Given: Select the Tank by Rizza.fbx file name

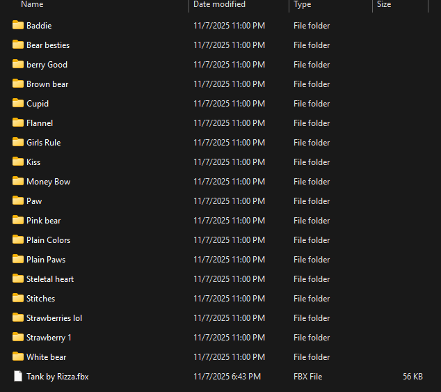Looking at the screenshot, I should click(58, 377).
